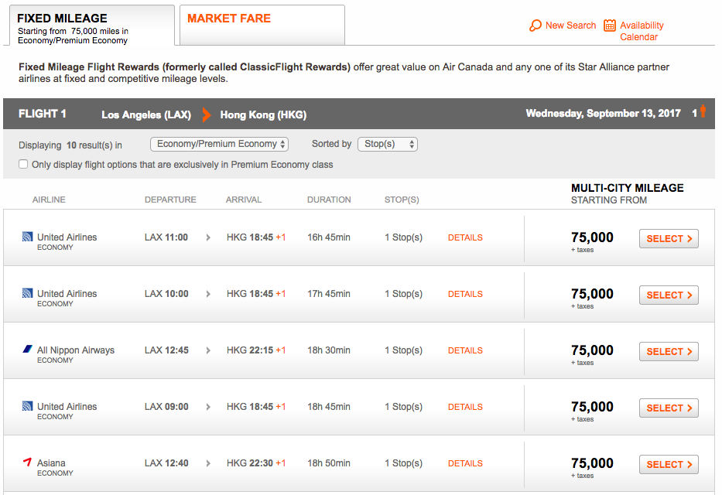Select the United LAX 11:00 flight
This screenshot has height=495, width=722.
(669, 238)
